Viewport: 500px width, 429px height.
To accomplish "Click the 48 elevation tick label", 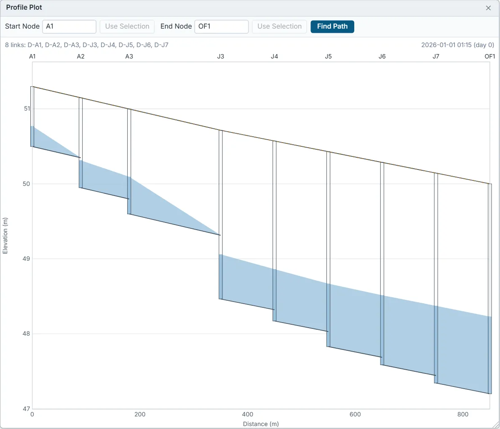I will point(26,334).
